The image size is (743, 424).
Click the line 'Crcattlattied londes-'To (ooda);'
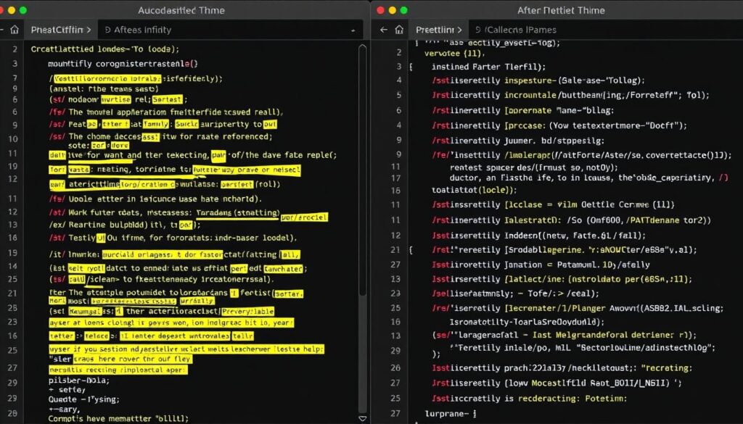tap(105, 49)
